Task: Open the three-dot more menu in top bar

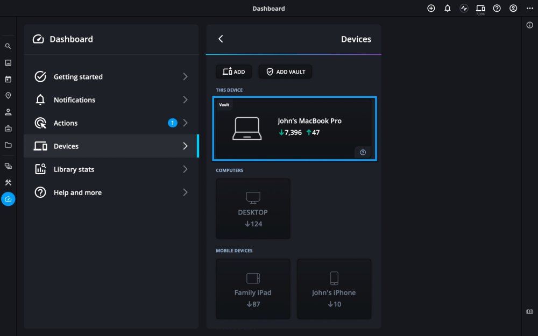Action: (530, 9)
